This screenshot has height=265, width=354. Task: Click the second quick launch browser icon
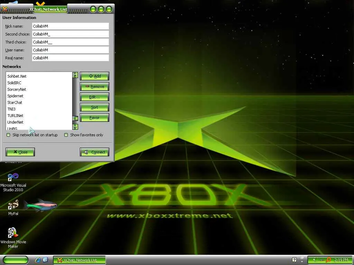pyautogui.click(x=45, y=260)
